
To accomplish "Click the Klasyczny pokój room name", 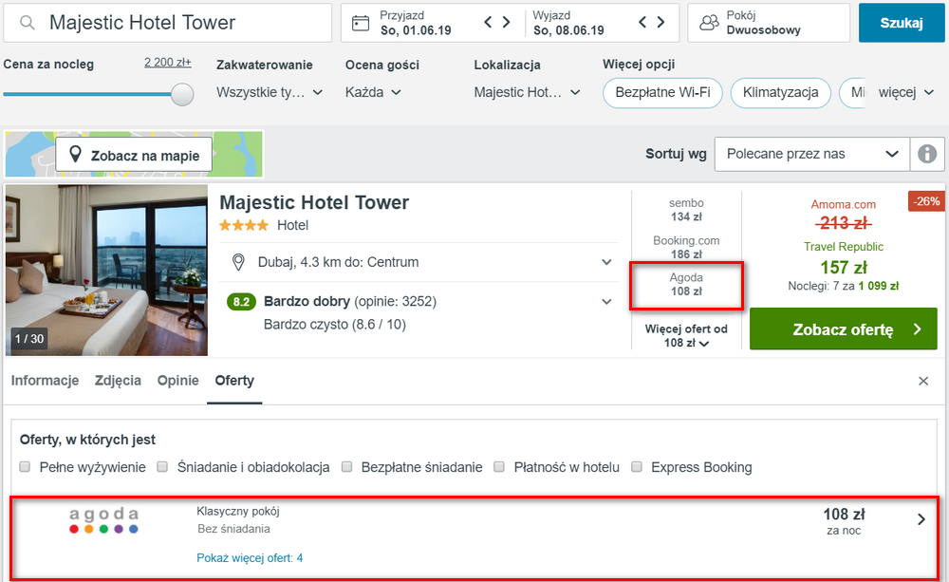I will 238,511.
